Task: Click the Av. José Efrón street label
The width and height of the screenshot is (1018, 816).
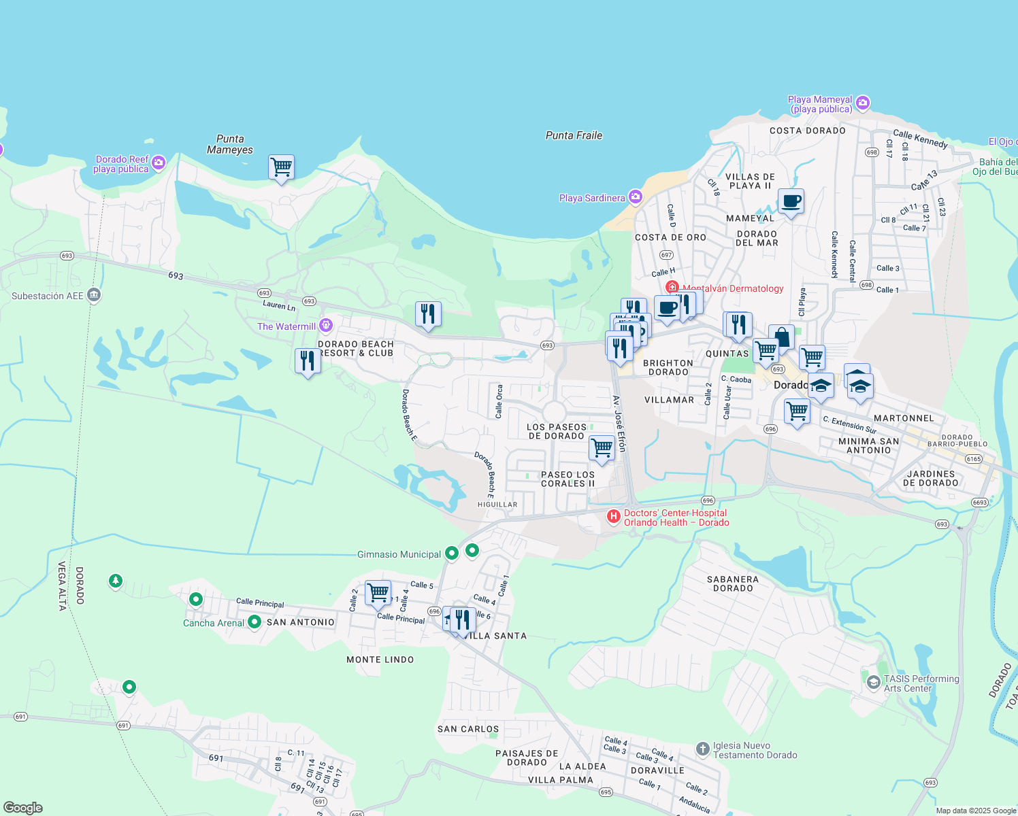Action: pyautogui.click(x=619, y=424)
